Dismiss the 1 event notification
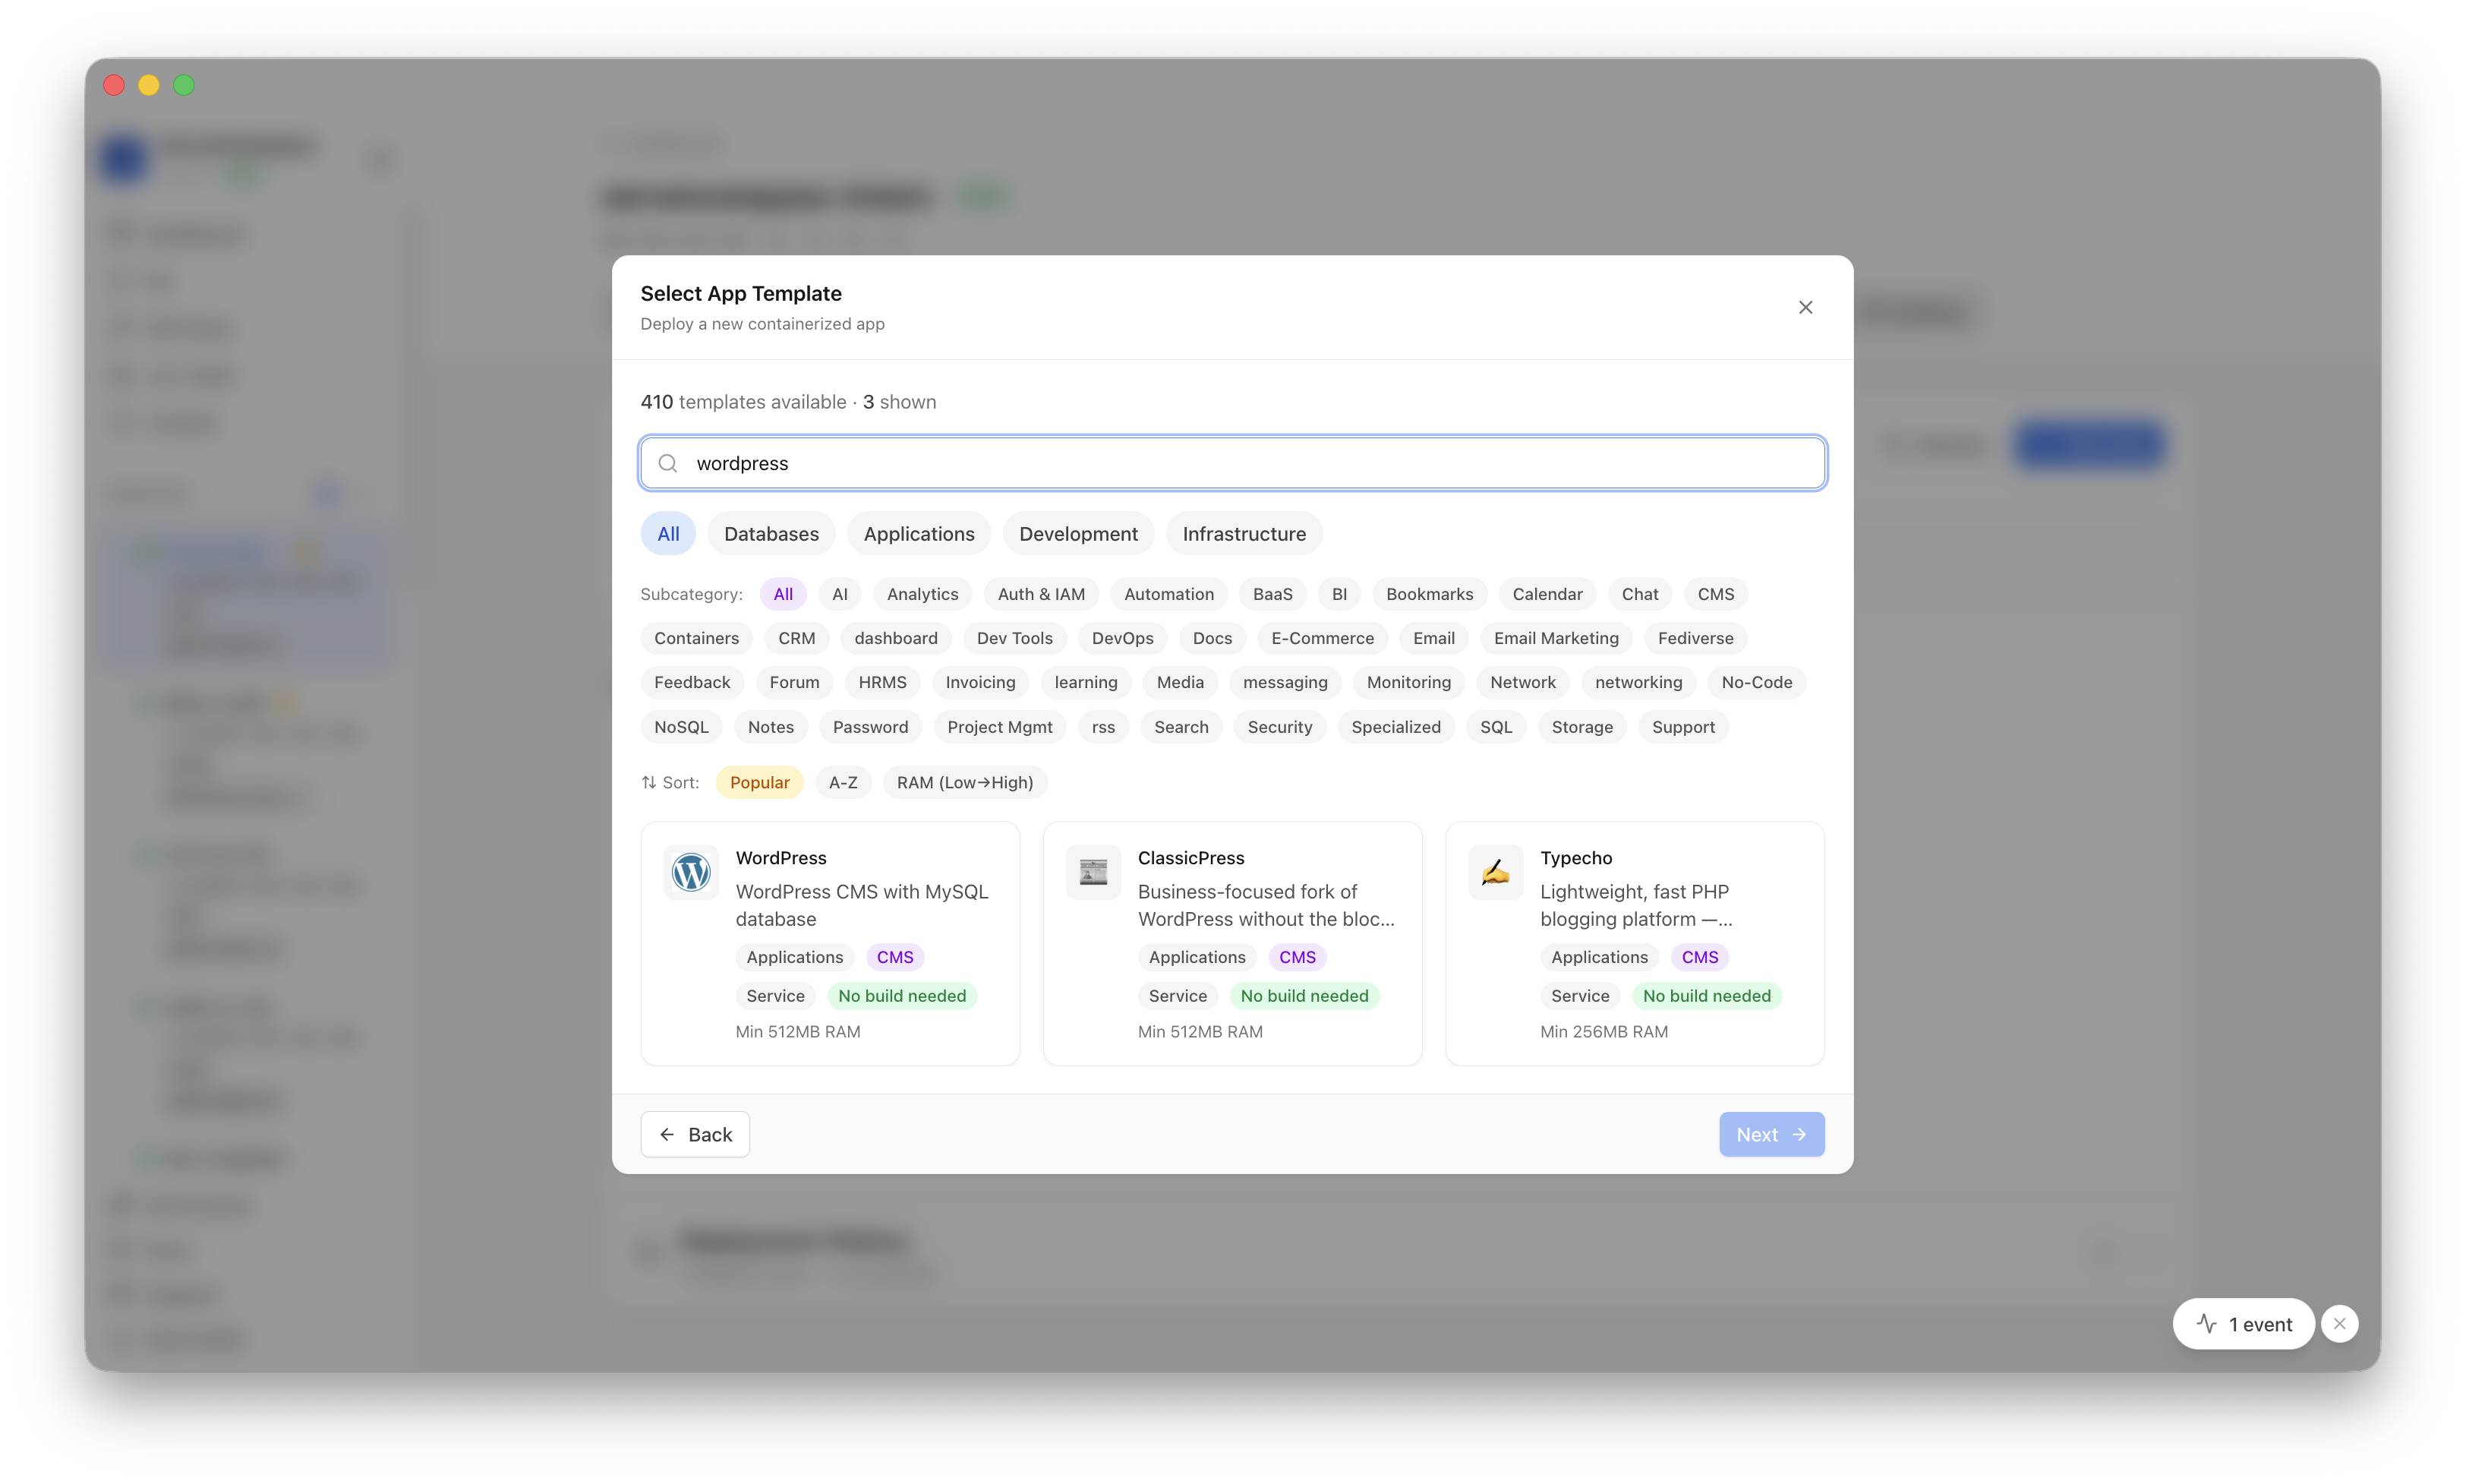Screen dimensions: 2466x1484 tap(2339, 1324)
